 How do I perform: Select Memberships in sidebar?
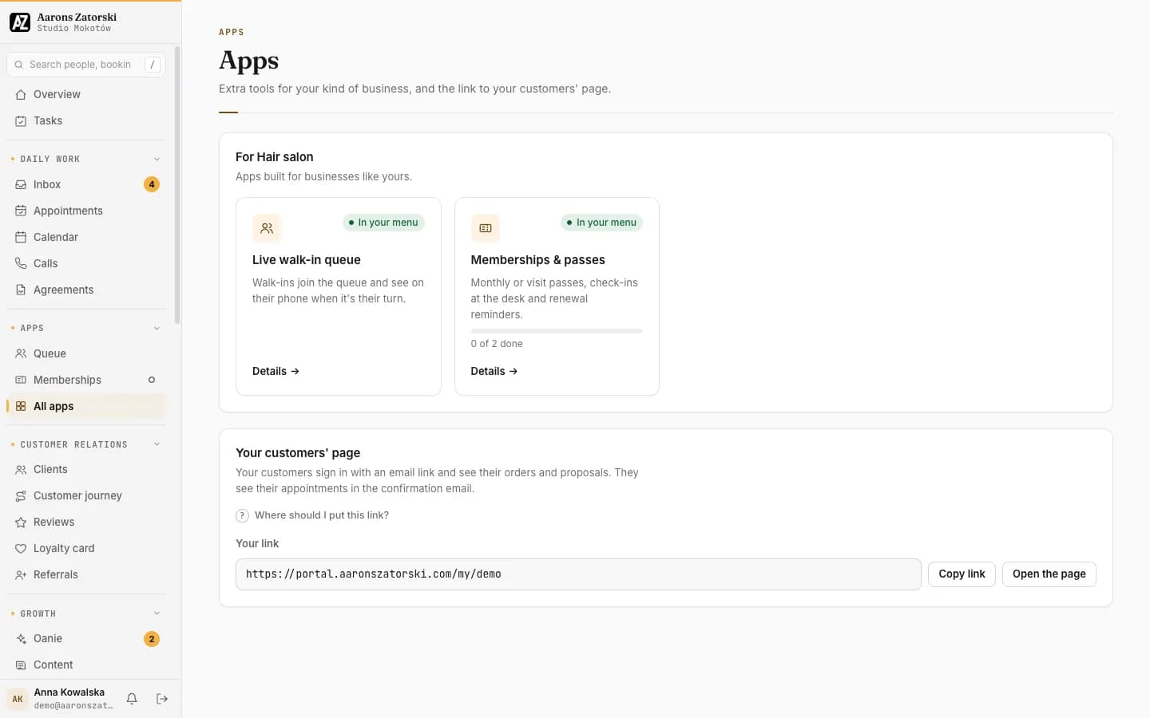86,381
